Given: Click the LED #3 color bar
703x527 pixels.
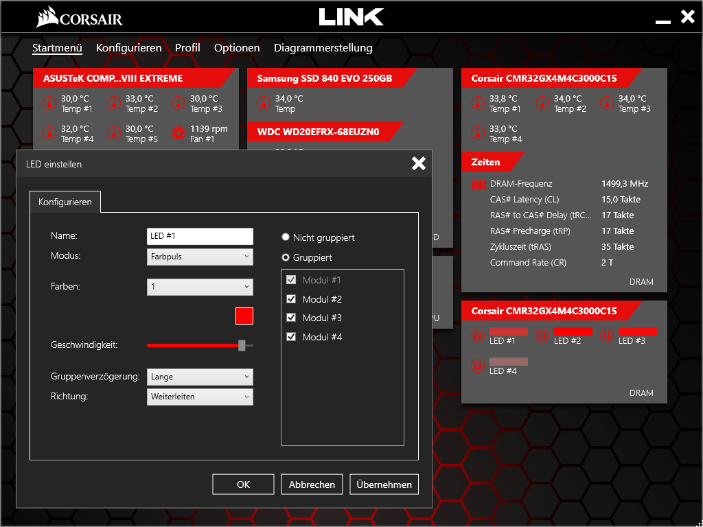Looking at the screenshot, I should (x=638, y=331).
